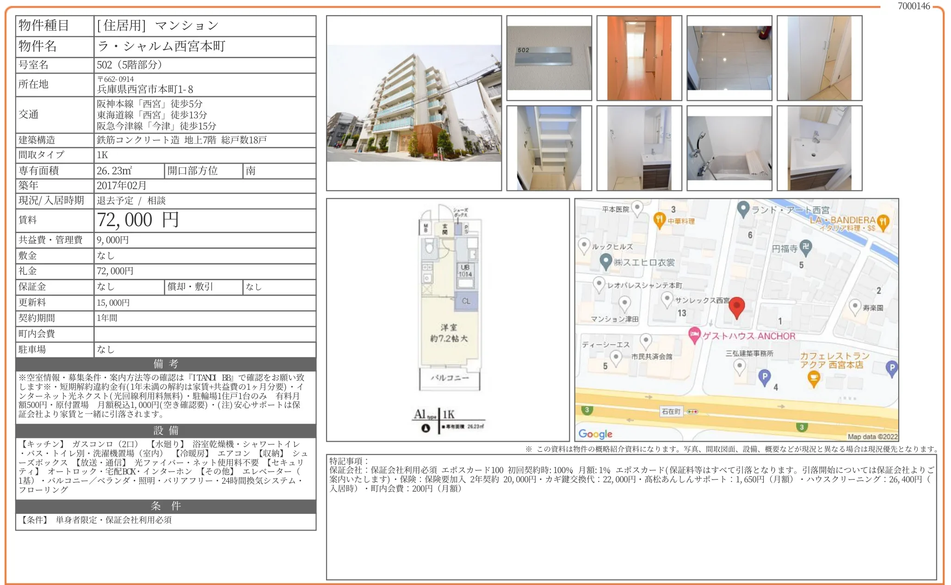
Task: Open the orange hallway interior photo
Action: click(x=639, y=58)
